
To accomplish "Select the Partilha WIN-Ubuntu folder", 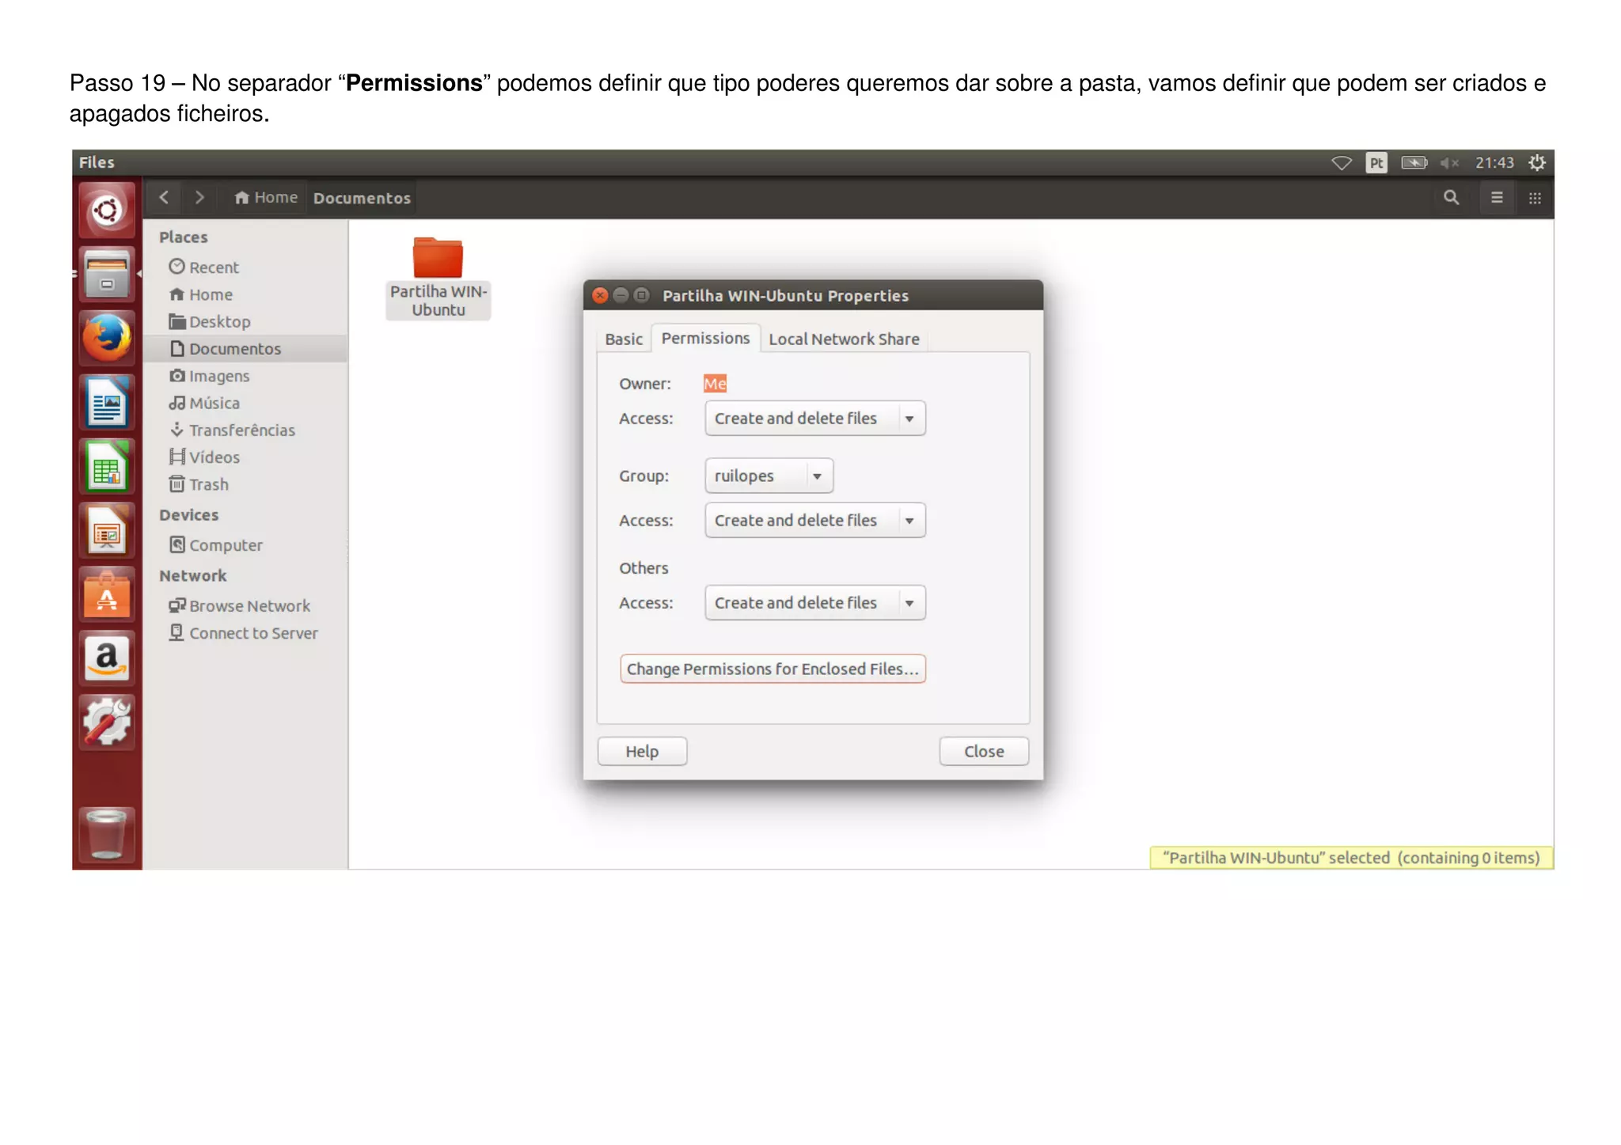I will point(438,277).
